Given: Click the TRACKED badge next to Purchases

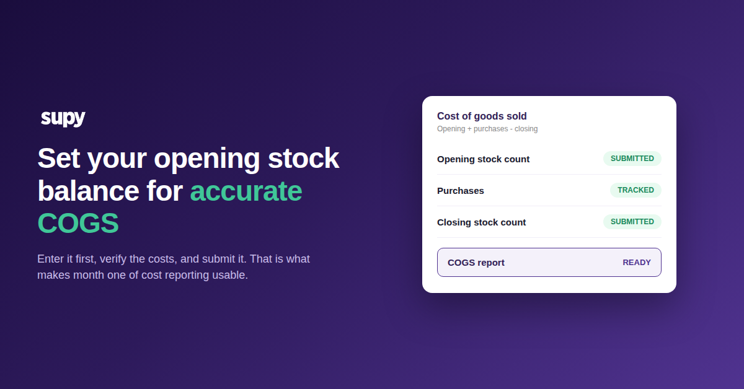Looking at the screenshot, I should (635, 190).
